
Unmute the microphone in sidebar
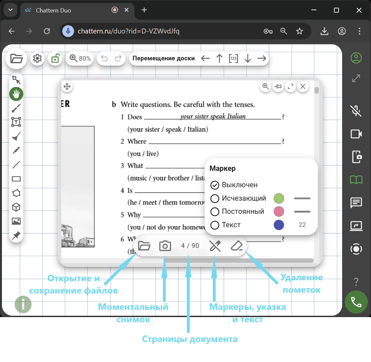click(356, 111)
